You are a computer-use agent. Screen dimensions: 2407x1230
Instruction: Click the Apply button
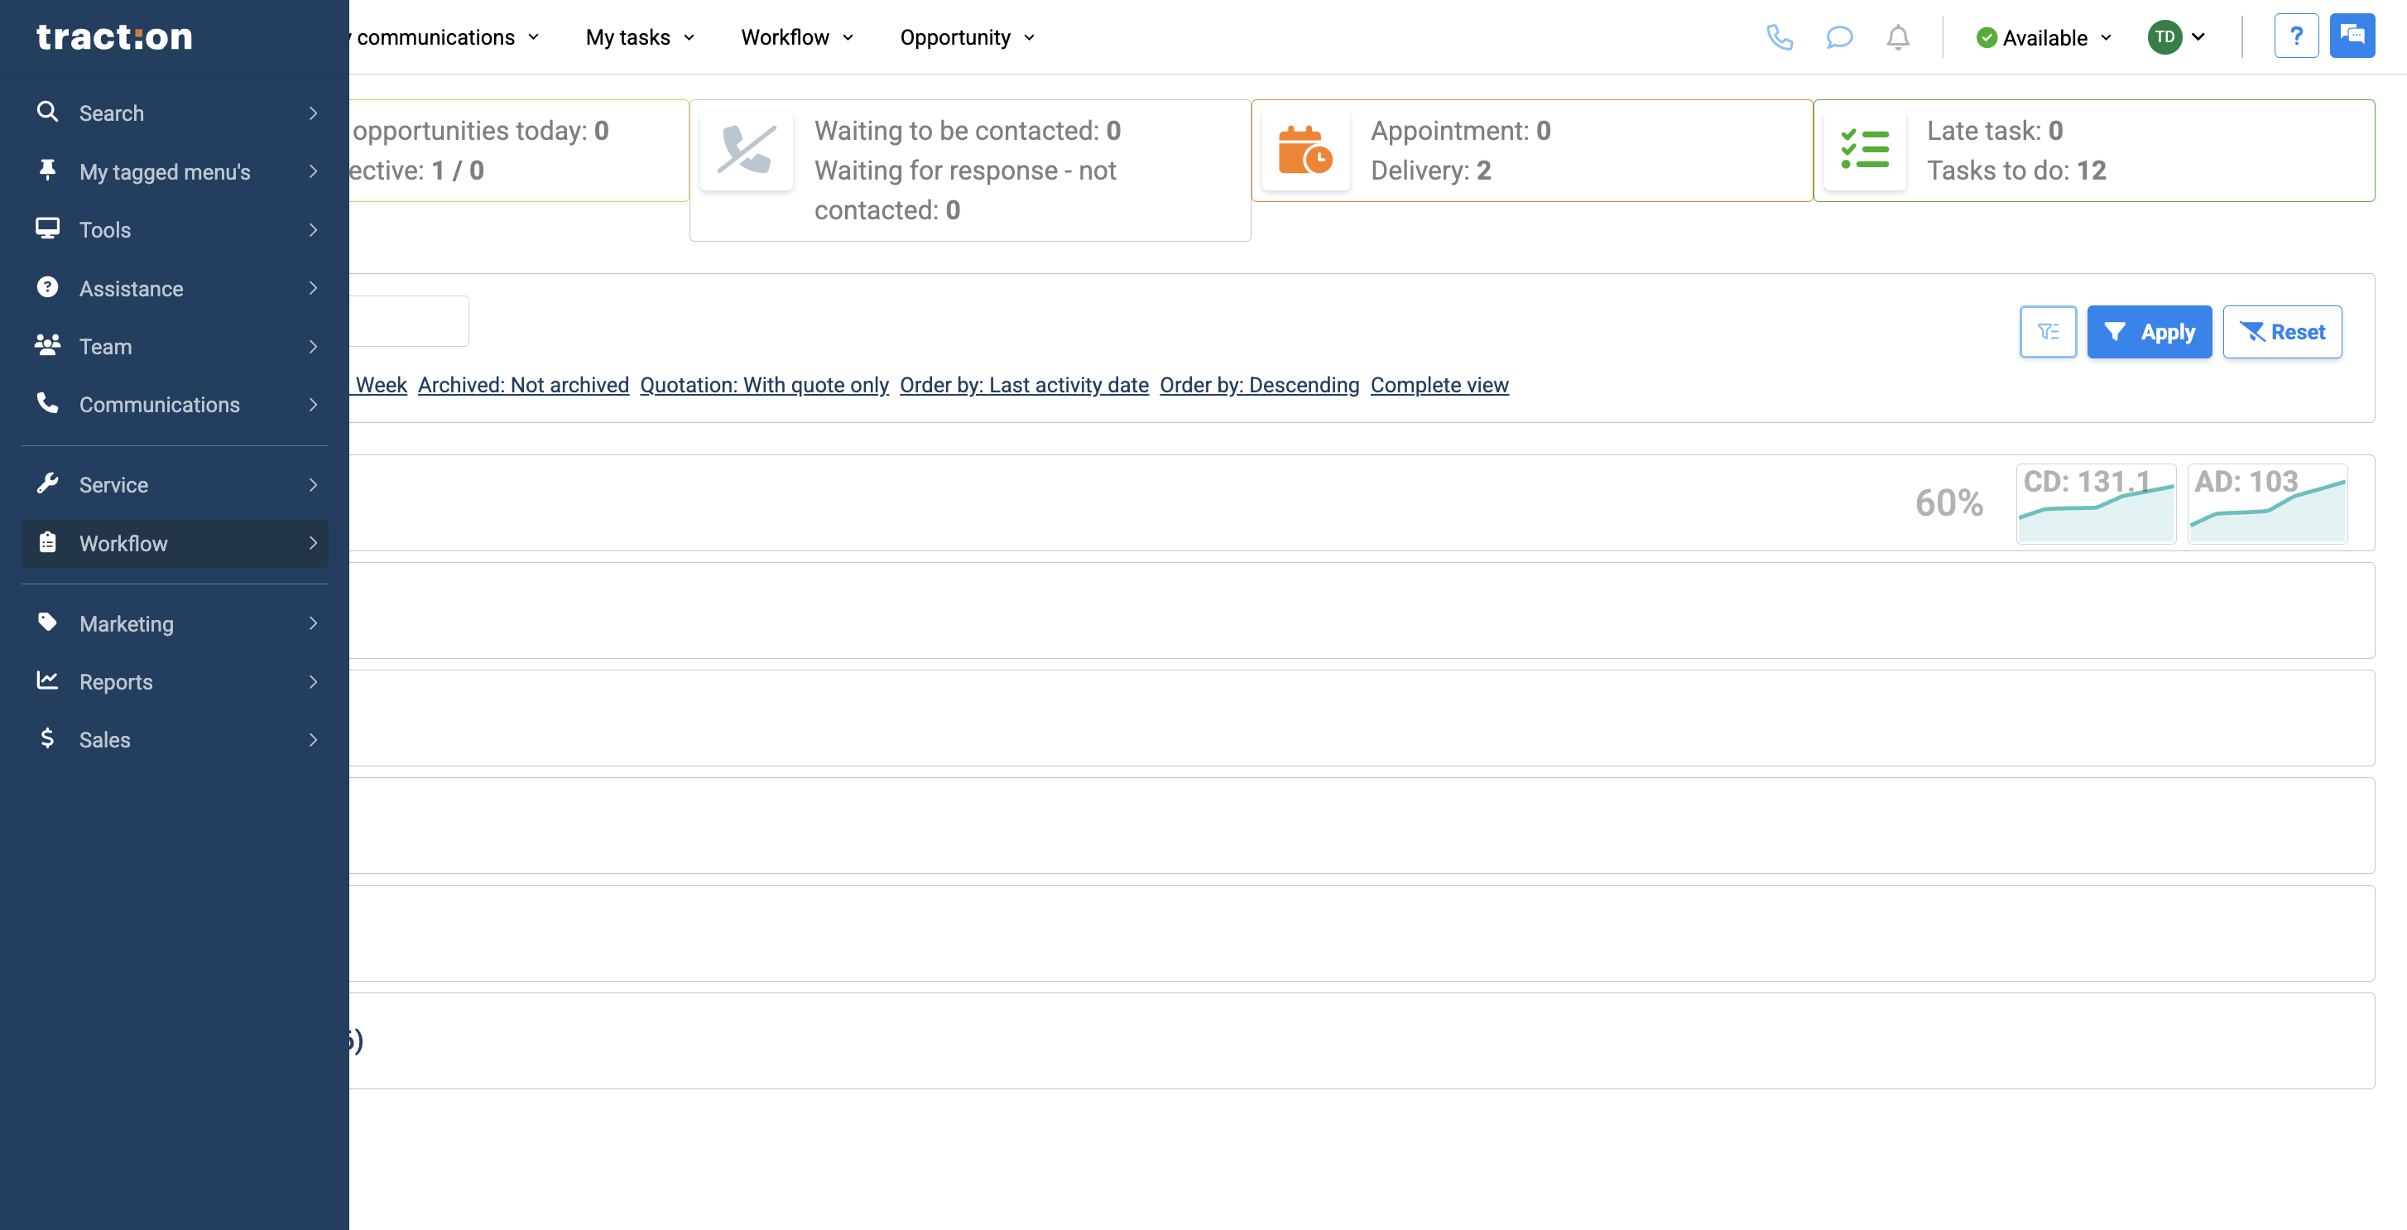coord(2149,331)
